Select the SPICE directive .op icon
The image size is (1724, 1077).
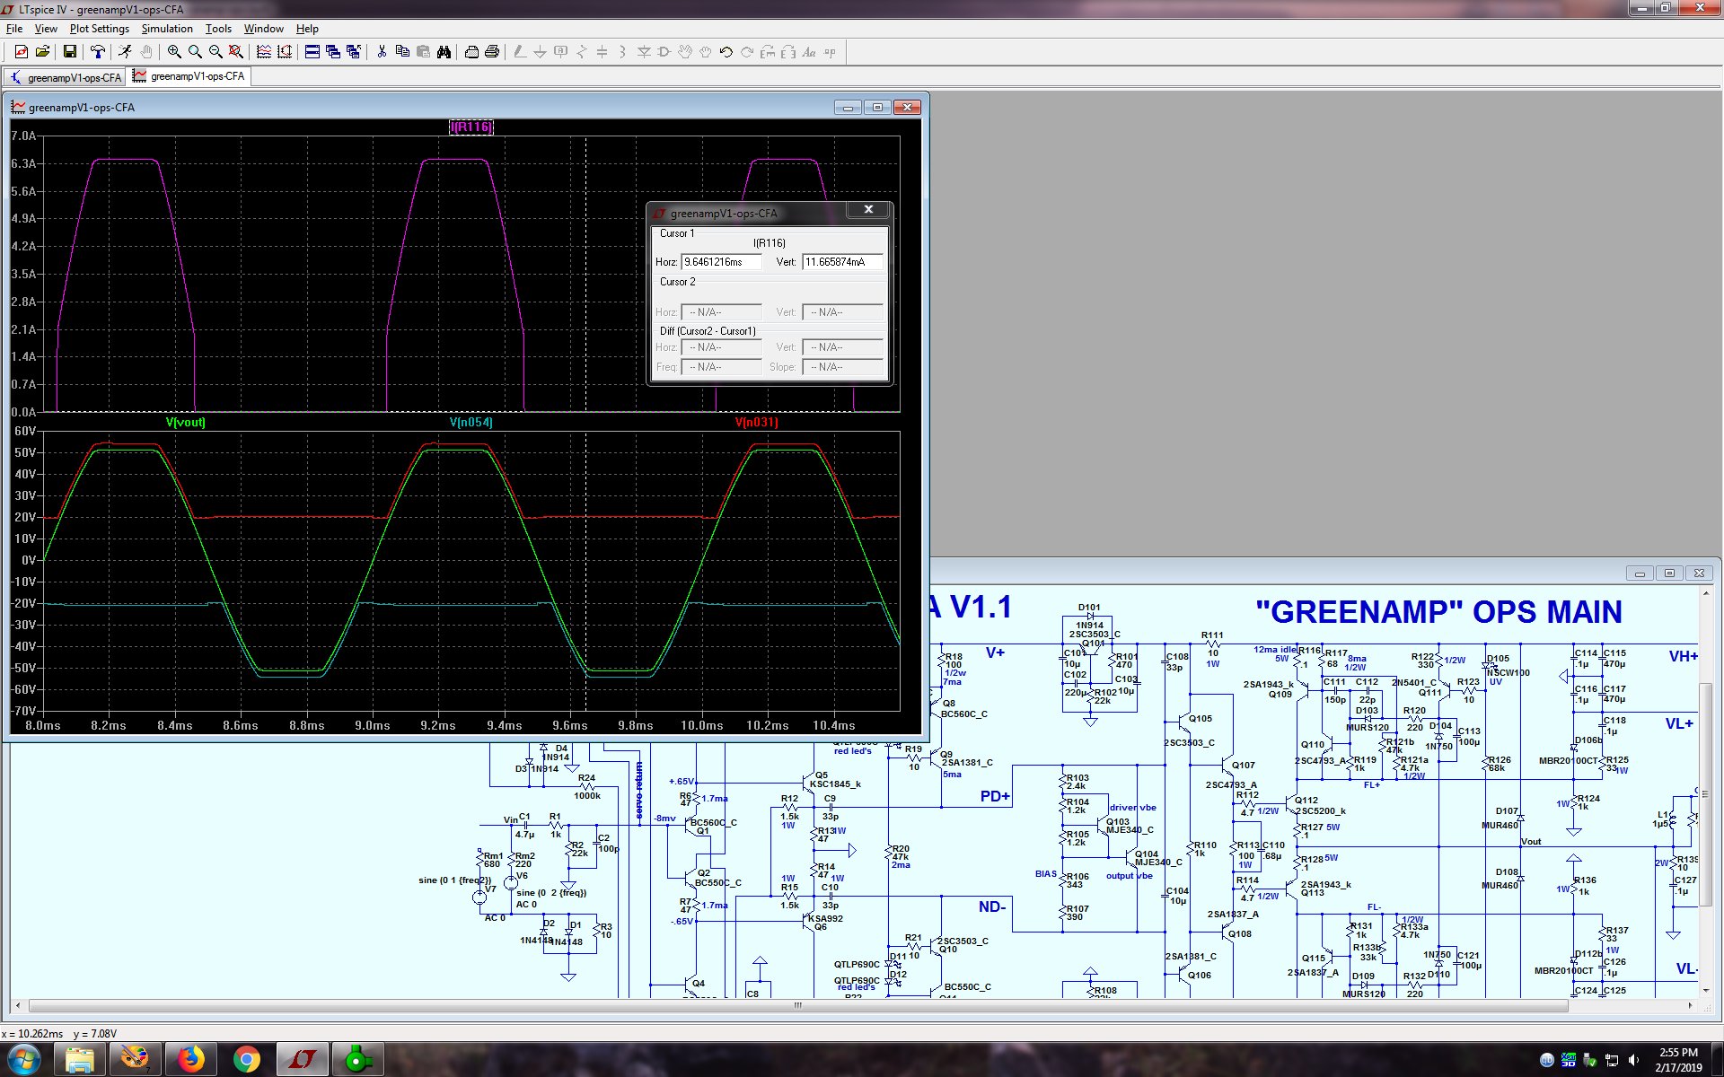point(830,52)
